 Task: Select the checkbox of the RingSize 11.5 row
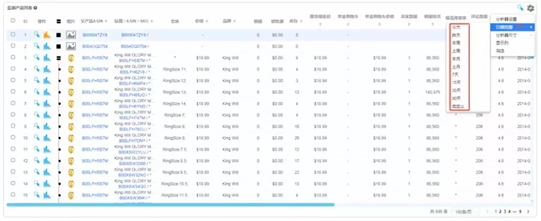(x=13, y=194)
